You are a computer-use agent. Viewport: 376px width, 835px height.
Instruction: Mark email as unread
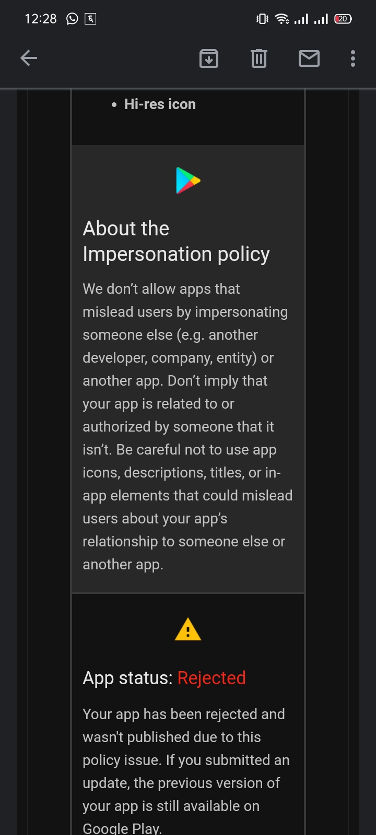click(309, 58)
